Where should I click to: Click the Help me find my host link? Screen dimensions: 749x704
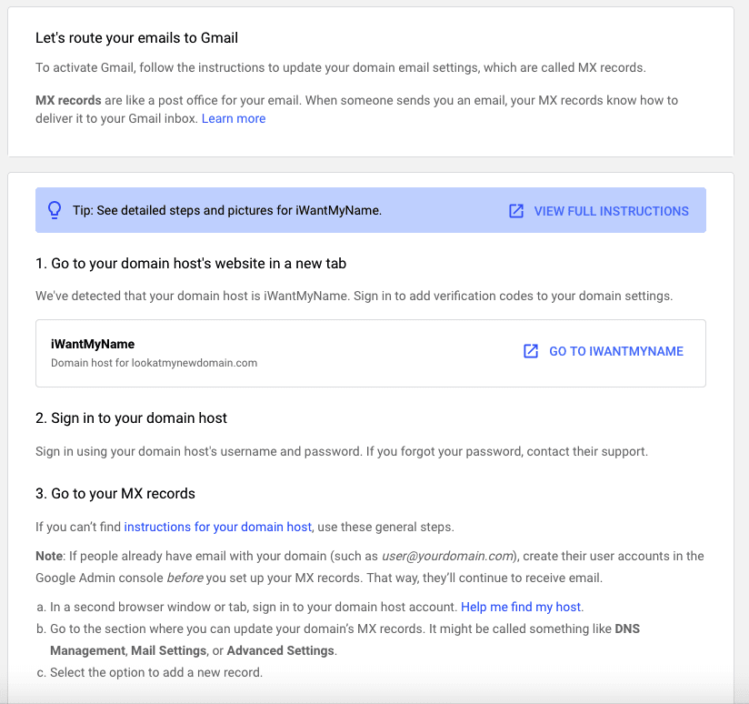521,607
